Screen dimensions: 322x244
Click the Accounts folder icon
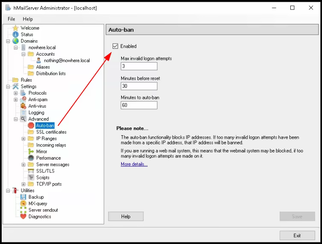click(x=31, y=54)
